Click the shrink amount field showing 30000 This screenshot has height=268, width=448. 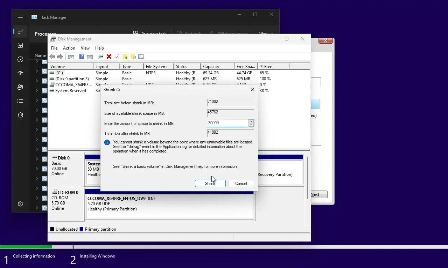click(227, 123)
